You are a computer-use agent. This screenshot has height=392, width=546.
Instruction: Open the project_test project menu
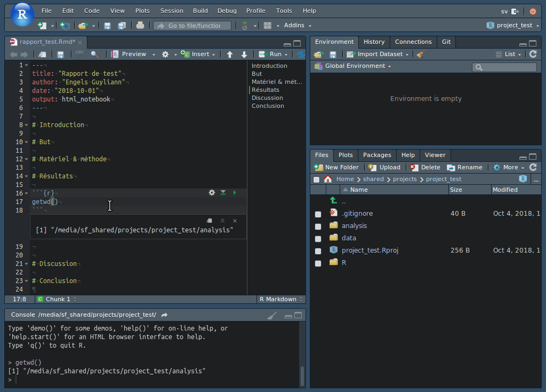coord(512,26)
